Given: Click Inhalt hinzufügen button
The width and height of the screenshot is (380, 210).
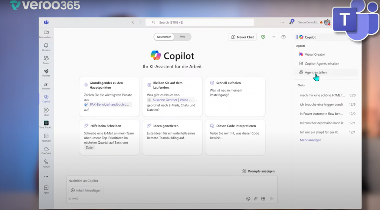Looking at the screenshot, I should (86, 190).
